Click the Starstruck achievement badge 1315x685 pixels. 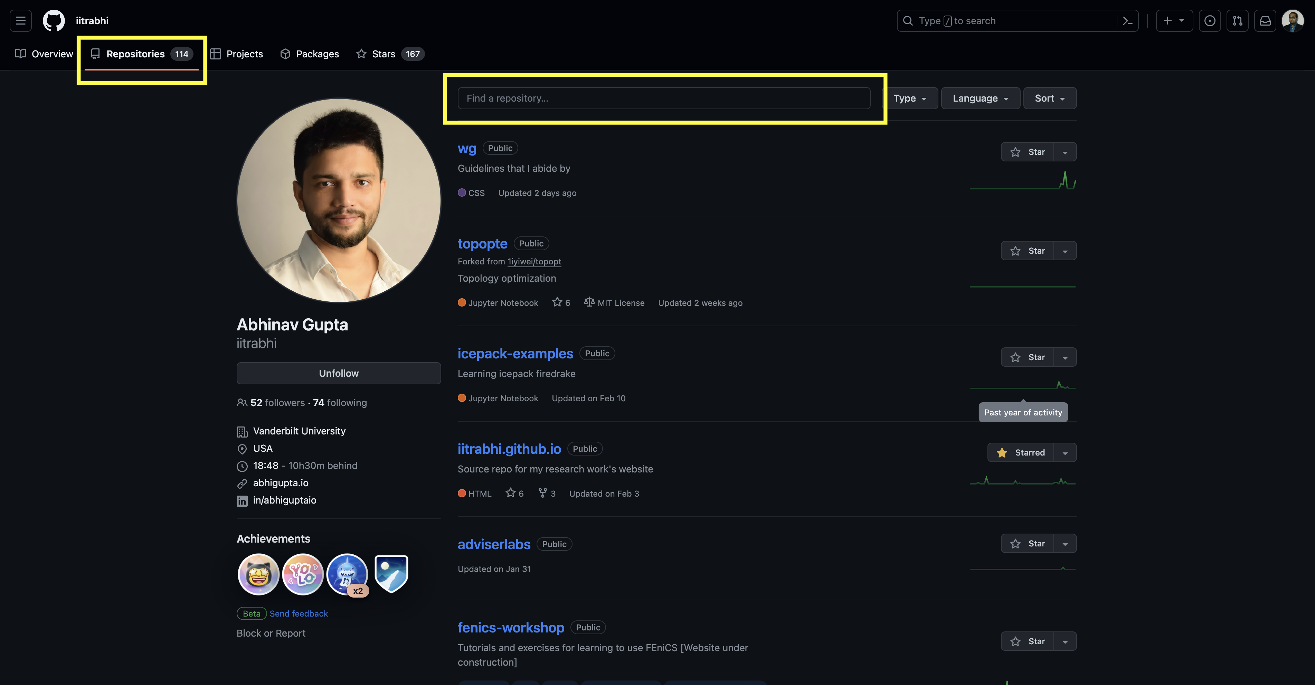(258, 574)
